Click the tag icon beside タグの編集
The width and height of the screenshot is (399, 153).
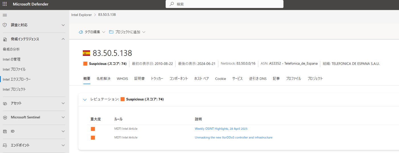[81, 32]
